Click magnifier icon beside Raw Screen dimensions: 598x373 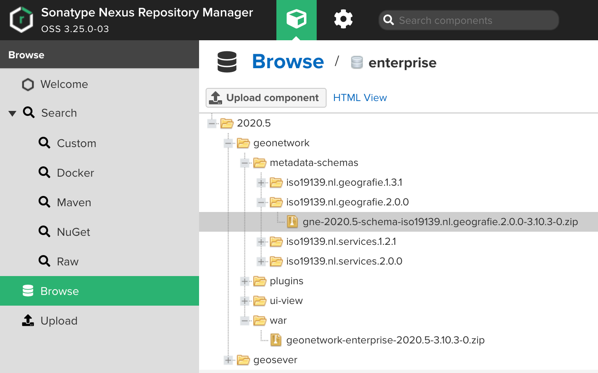pyautogui.click(x=44, y=261)
